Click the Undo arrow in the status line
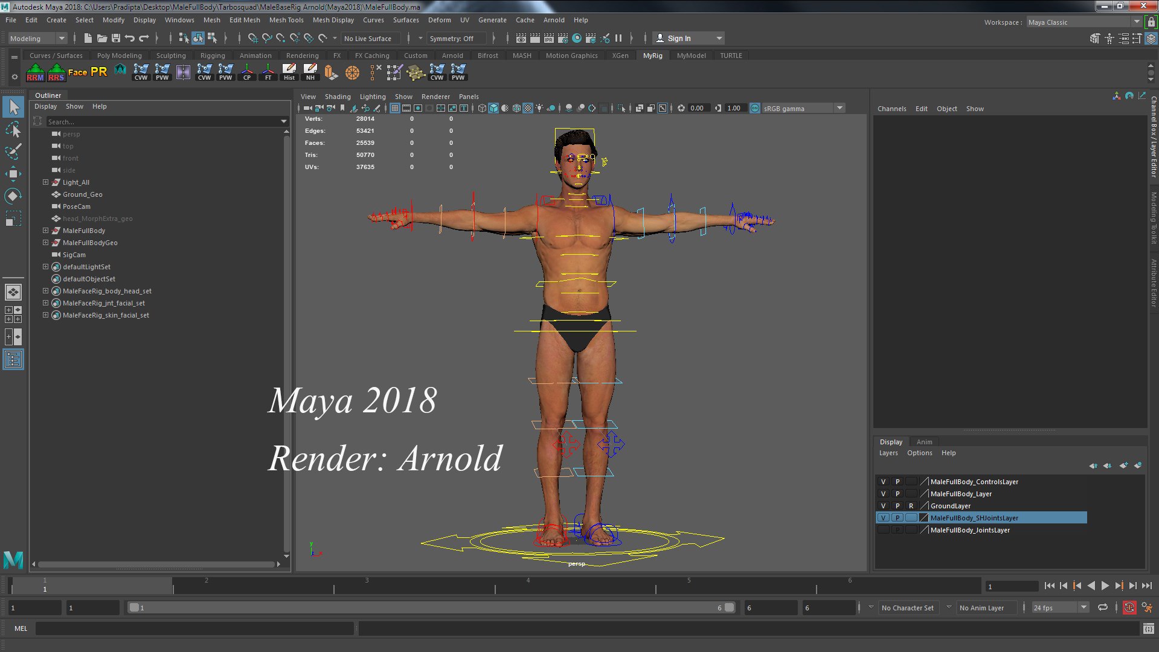Screen dimensions: 1159x652 pyautogui.click(x=129, y=38)
